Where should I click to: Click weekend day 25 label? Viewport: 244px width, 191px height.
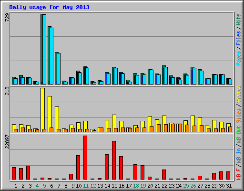point(186,186)
